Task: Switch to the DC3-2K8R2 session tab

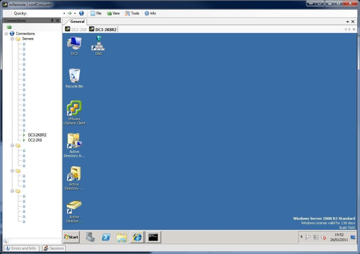Action: point(103,30)
